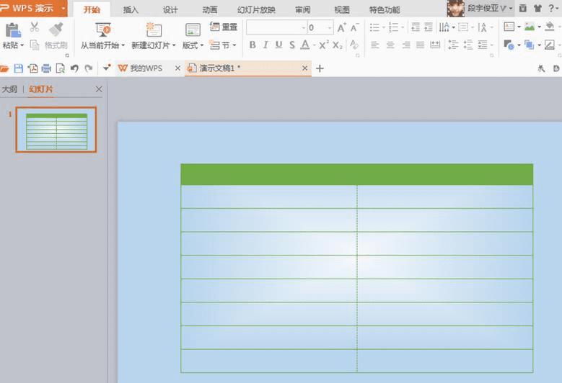Open the Paste (粘贴) dropdown arrow

pyautogui.click(x=22, y=45)
